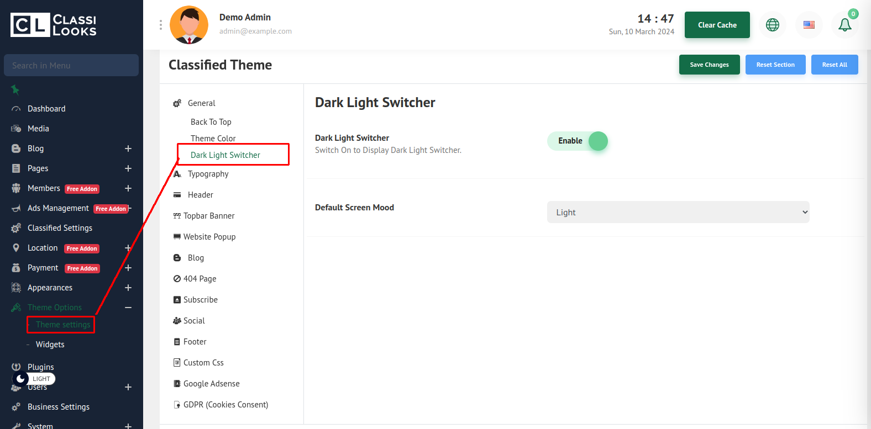Expand the Pages sidebar submenu
The height and width of the screenshot is (429, 871).
tap(128, 168)
